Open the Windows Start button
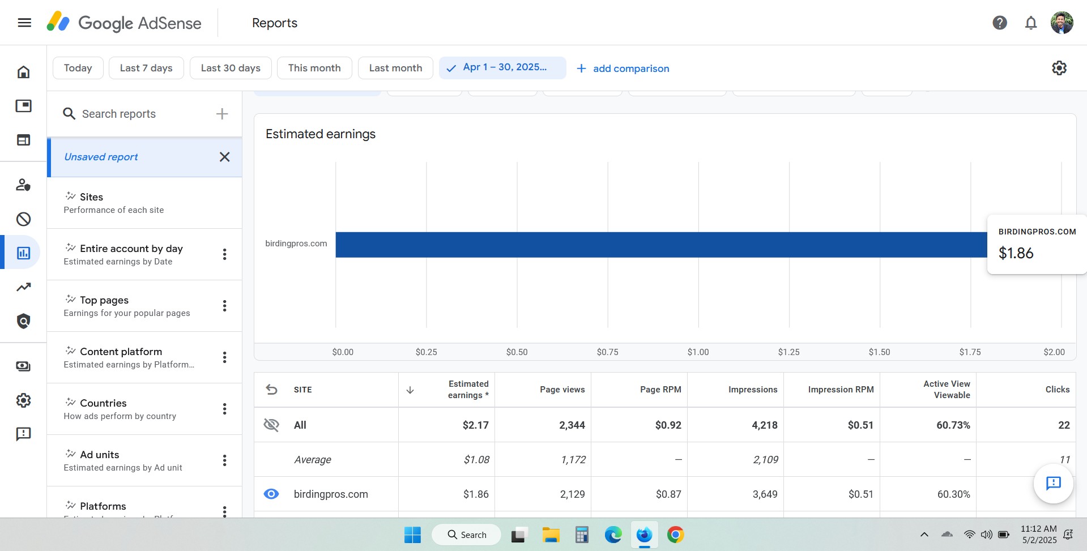Viewport: 1087px width, 551px height. click(412, 535)
